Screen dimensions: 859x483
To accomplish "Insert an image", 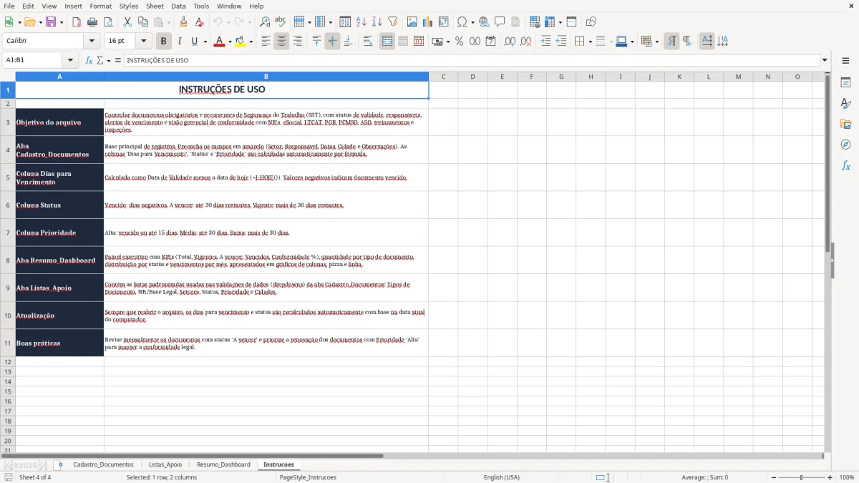I will click(412, 22).
